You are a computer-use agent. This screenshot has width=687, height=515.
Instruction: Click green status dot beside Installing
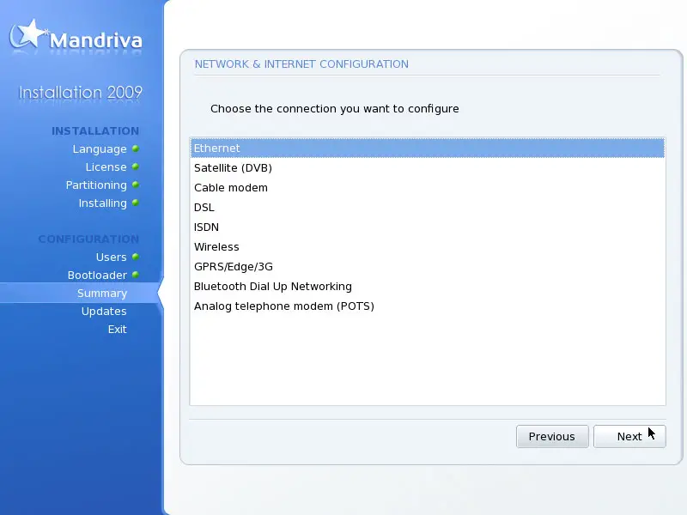coord(136,203)
